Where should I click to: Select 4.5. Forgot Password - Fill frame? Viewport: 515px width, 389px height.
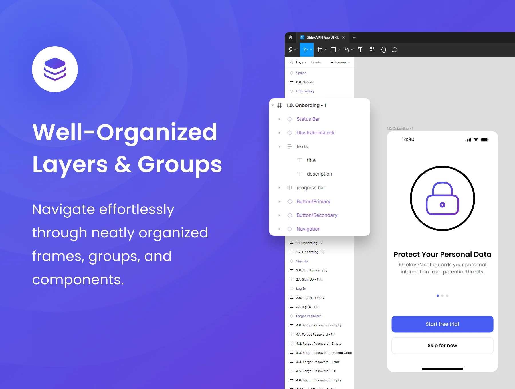(x=320, y=371)
